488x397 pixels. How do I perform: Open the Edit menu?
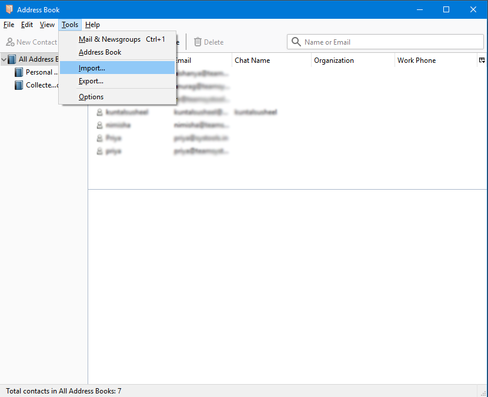tap(27, 25)
